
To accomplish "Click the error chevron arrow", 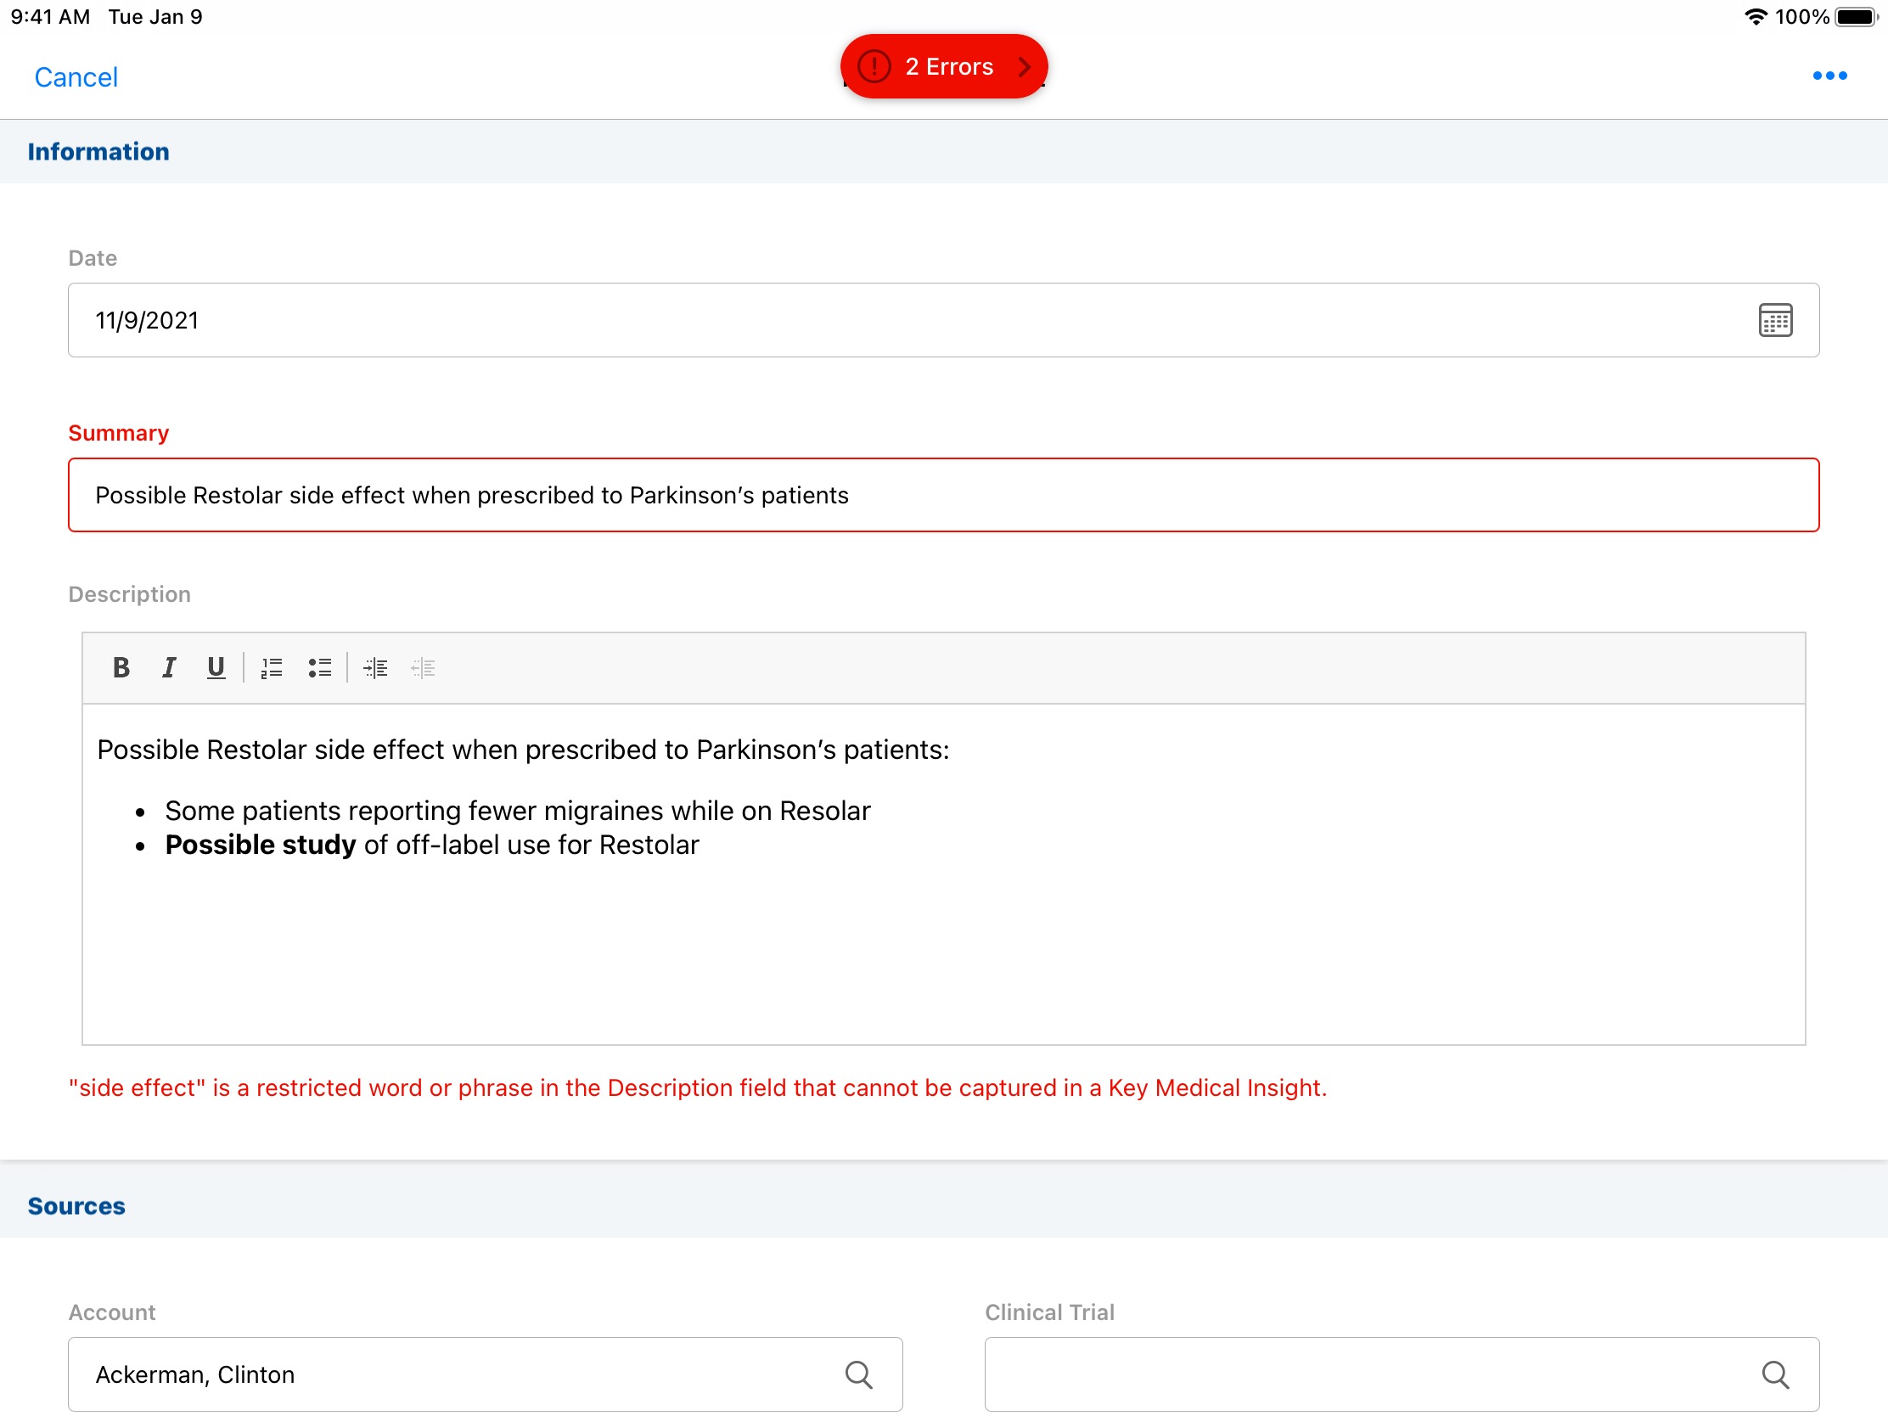I will 1025,66.
